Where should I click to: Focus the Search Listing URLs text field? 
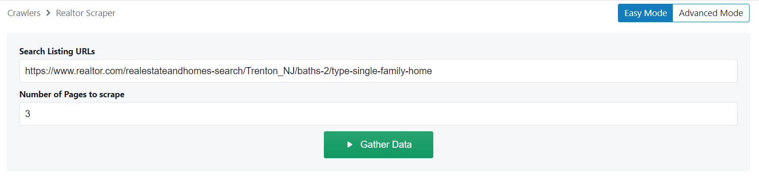tap(378, 71)
